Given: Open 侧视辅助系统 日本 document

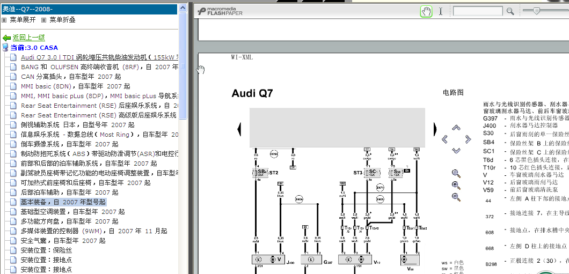Looking at the screenshot, I should coord(77,125).
